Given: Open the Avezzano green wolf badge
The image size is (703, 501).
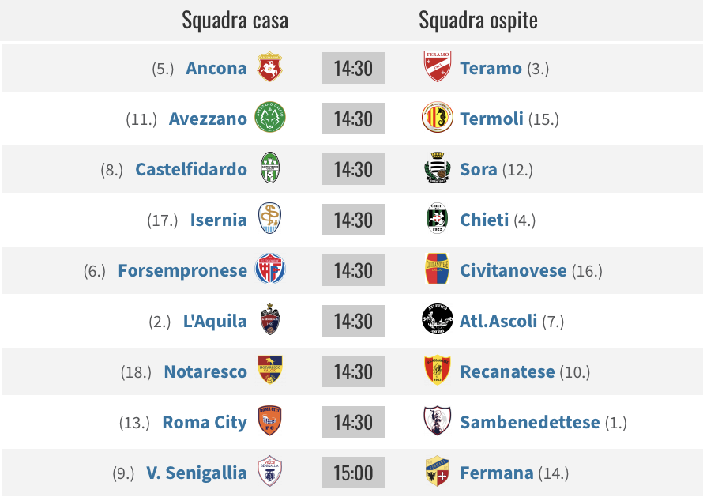Looking at the screenshot, I should 270,117.
